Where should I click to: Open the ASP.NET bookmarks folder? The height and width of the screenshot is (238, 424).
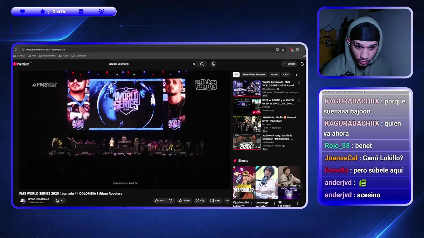coord(19,56)
